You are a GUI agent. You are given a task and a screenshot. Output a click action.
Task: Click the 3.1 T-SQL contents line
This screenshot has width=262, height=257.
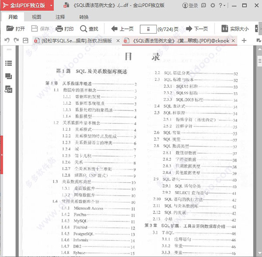[x=194, y=233]
